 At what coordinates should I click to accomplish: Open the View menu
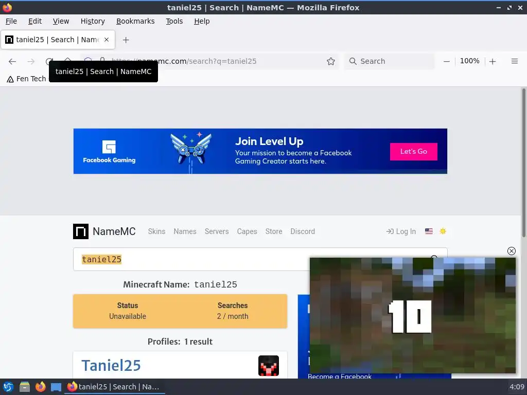pos(61,21)
